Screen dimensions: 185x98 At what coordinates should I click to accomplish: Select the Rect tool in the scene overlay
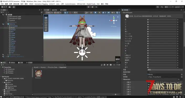point(46,28)
